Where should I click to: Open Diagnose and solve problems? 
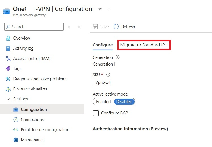pos(40,79)
